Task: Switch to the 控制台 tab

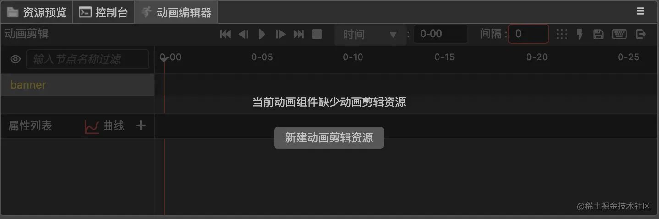Action: [x=104, y=12]
